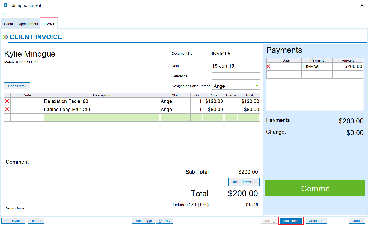Click the Reference input field
Image resolution: width=368 pixels, height=225 pixels.
point(236,76)
